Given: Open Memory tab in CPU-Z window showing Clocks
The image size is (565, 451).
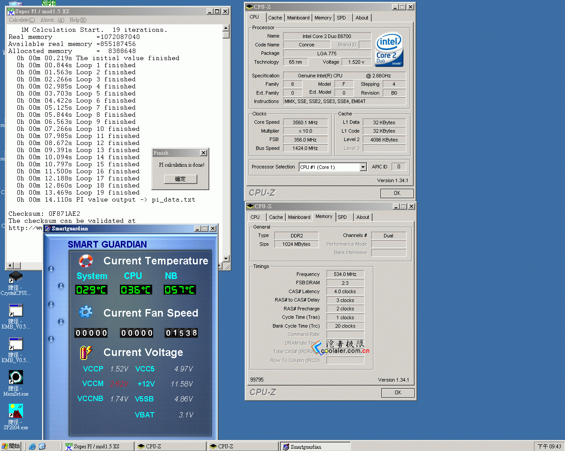Looking at the screenshot, I should click(x=323, y=18).
